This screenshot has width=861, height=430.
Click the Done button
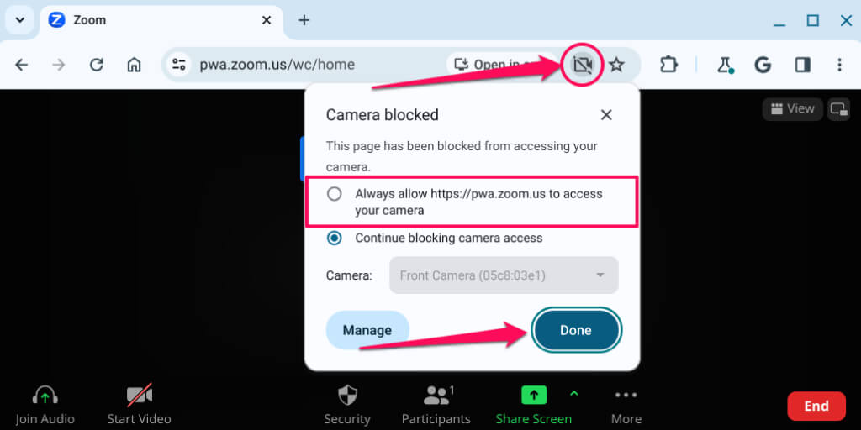[576, 330]
